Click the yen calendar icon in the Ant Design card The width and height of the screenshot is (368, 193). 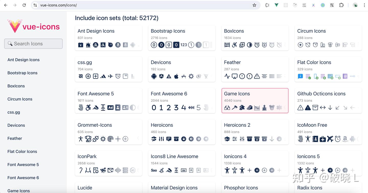pyautogui.click(x=80, y=45)
